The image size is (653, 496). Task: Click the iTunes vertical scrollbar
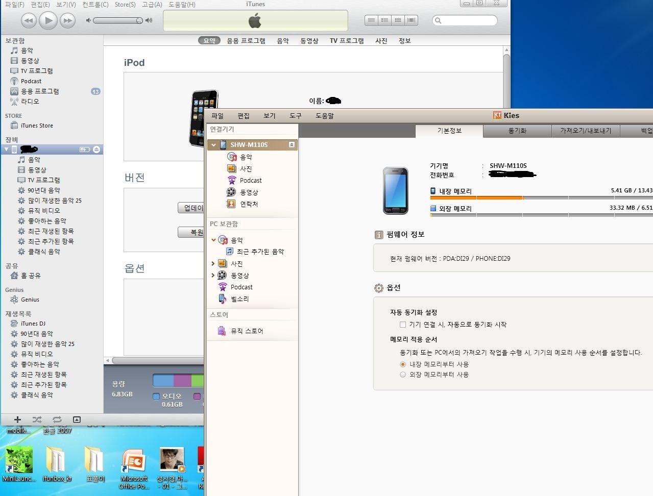(x=506, y=82)
